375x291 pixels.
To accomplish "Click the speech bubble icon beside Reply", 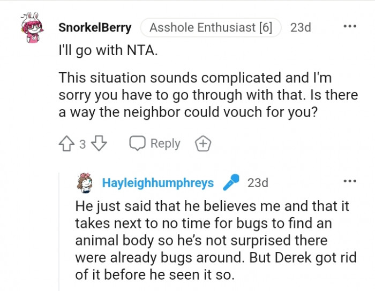I will tap(138, 144).
